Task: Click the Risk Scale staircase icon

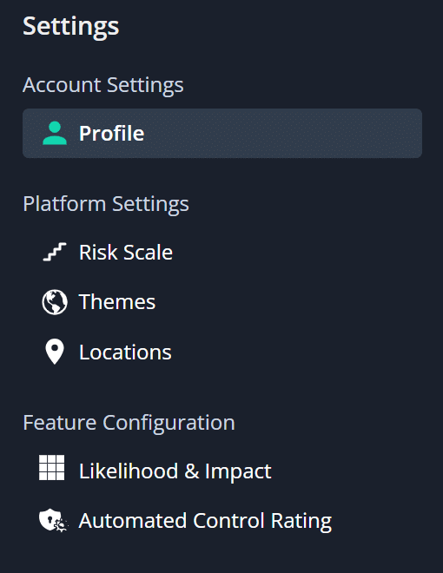Action: pyautogui.click(x=55, y=252)
